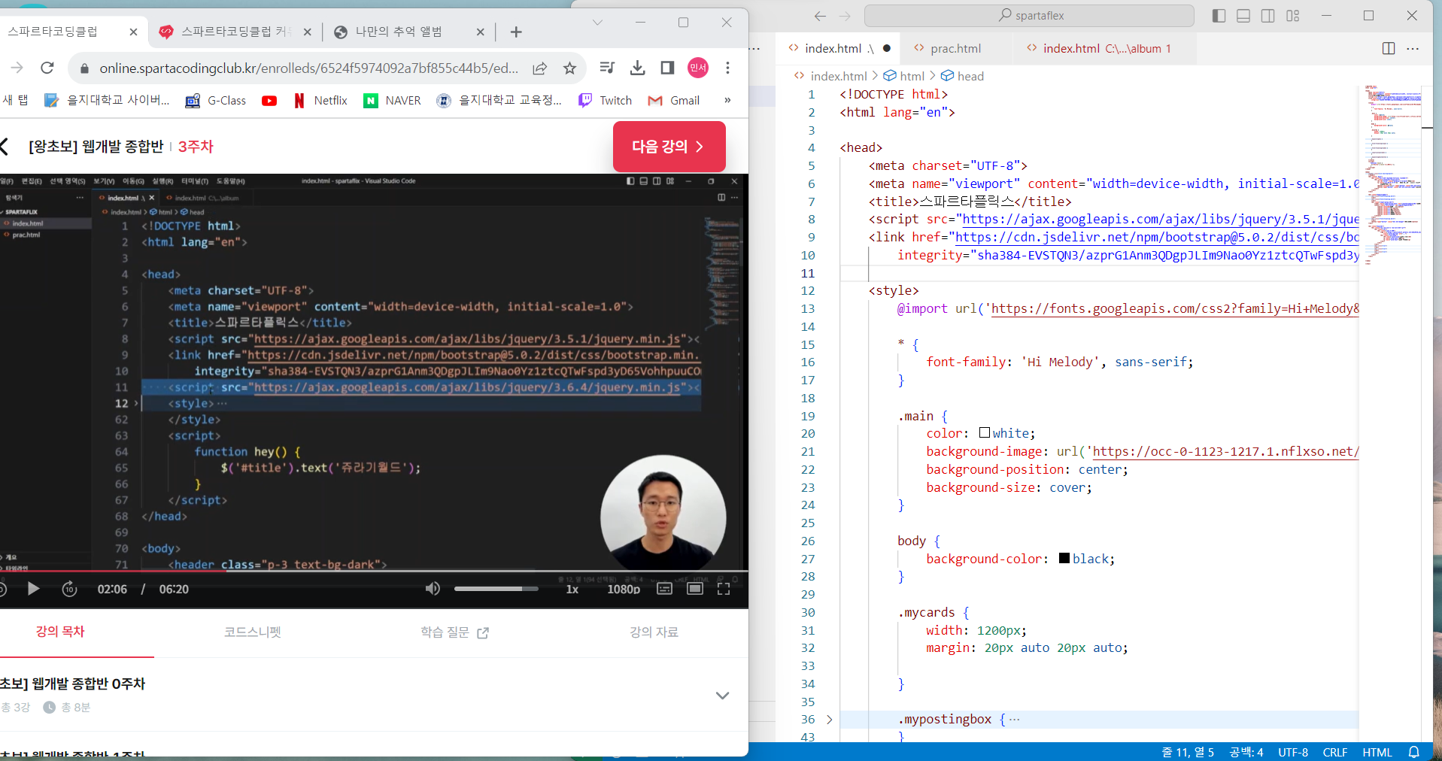This screenshot has width=1442, height=761.
Task: Select the 강의 목차 tab
Action: click(60, 632)
